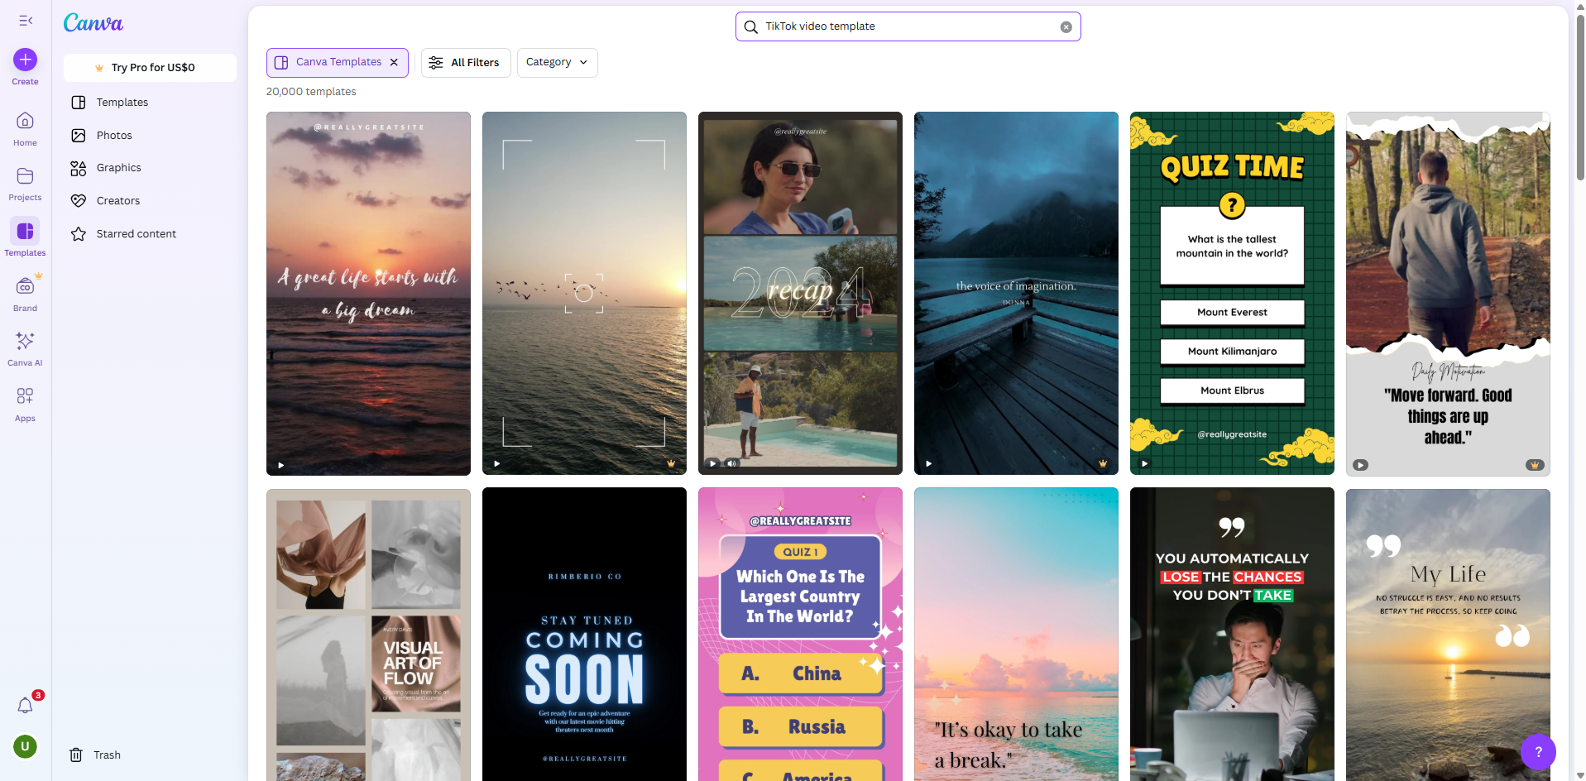Open notifications showing 3 alerts
The width and height of the screenshot is (1586, 781).
(x=26, y=705)
